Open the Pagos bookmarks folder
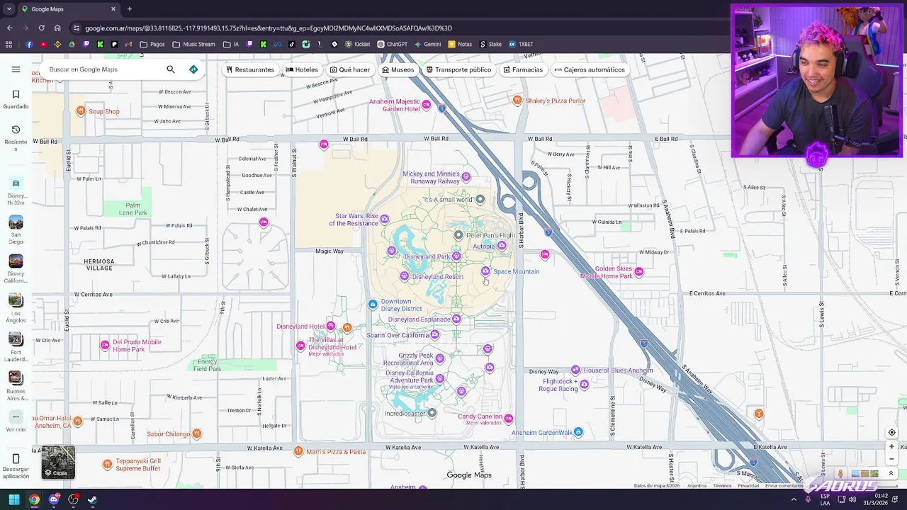The width and height of the screenshot is (907, 510). 152,44
